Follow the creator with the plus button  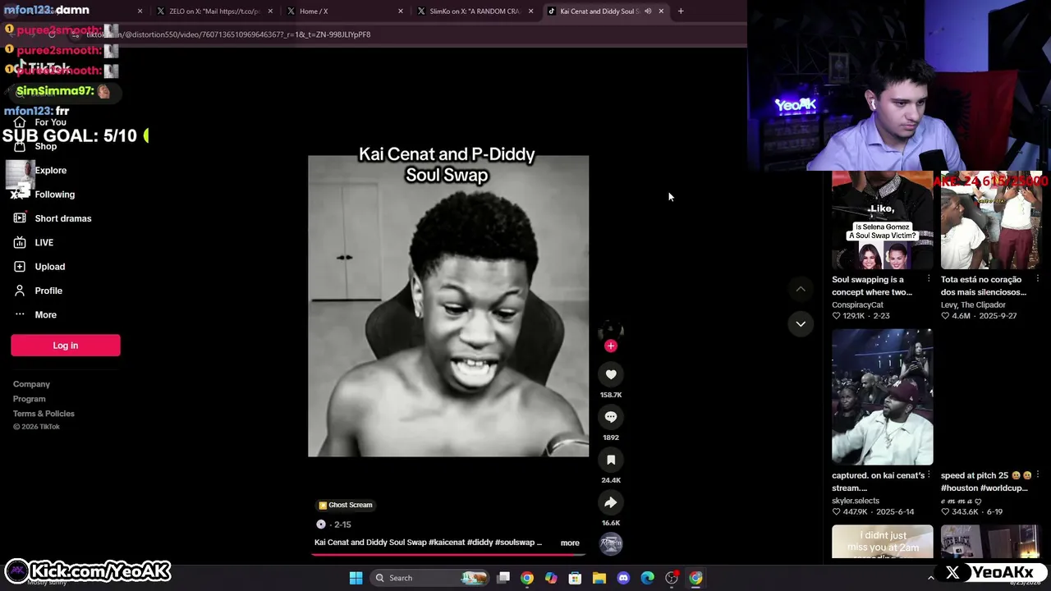tap(610, 346)
